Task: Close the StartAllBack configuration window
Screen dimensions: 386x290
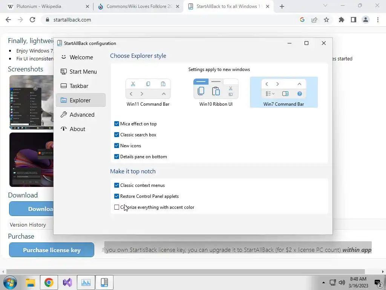Action: 324,43
